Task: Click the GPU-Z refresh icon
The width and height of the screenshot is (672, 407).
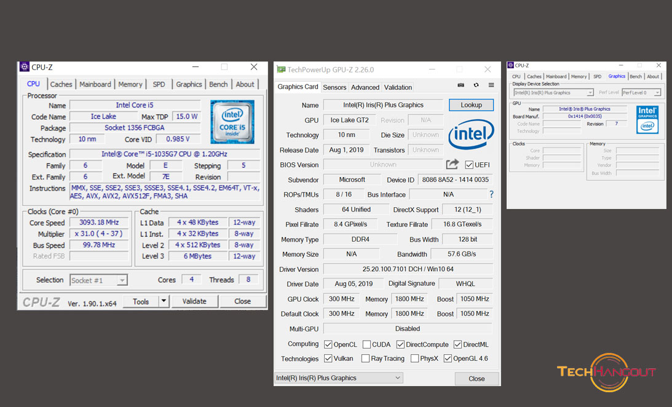Action: 476,85
